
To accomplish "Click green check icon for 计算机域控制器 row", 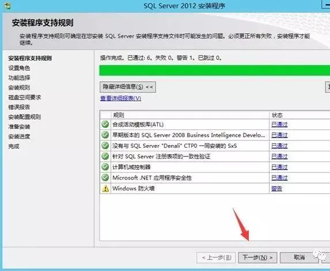I will pyautogui.click(x=105, y=167).
